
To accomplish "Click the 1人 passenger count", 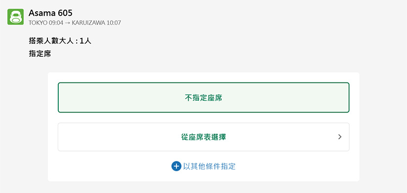I will click(85, 41).
